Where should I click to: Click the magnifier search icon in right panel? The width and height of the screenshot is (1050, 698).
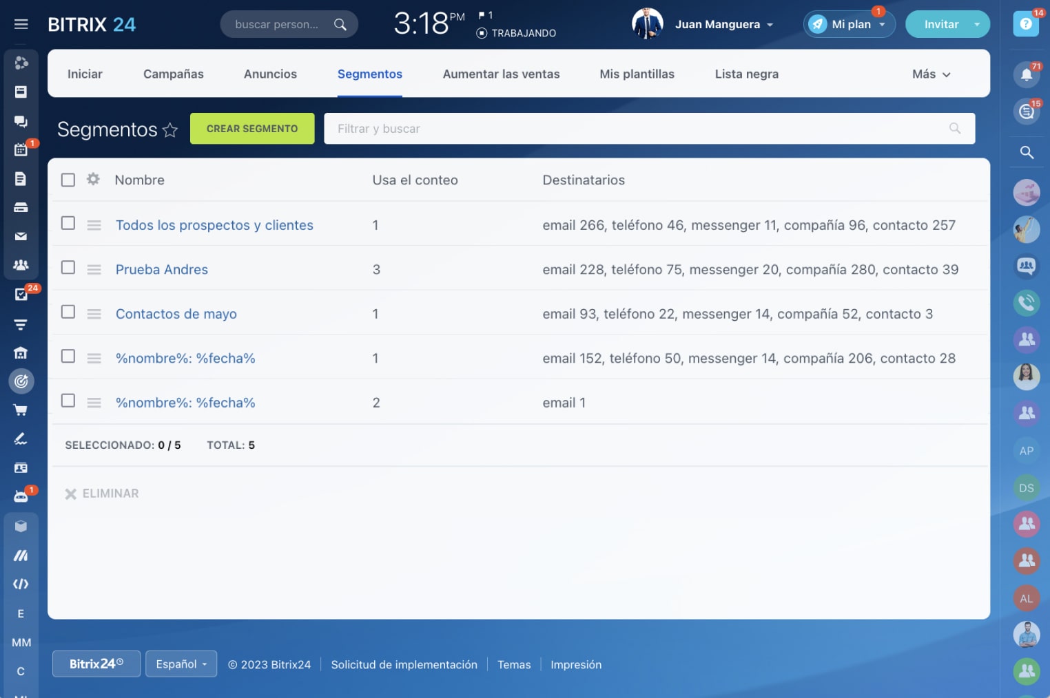1026,152
